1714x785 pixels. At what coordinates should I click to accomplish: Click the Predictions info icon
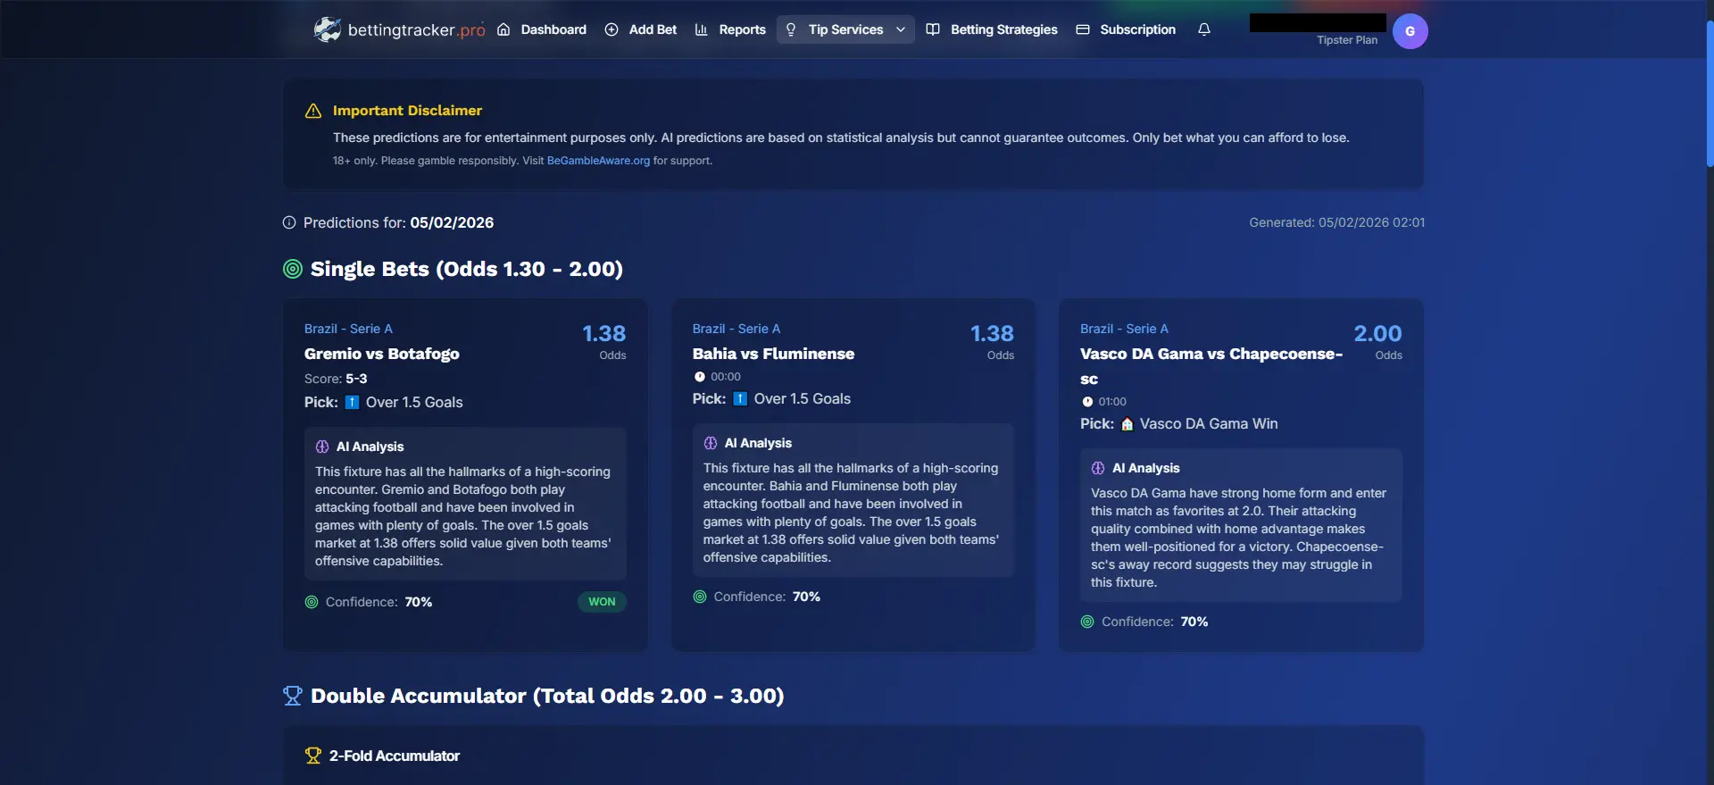pos(289,222)
